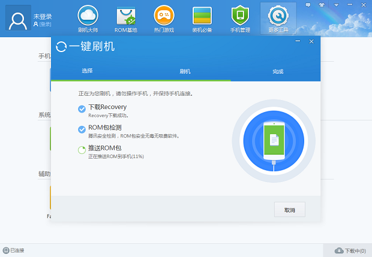Select 更多工具 in top toolbar
372x257 pixels.
(278, 18)
